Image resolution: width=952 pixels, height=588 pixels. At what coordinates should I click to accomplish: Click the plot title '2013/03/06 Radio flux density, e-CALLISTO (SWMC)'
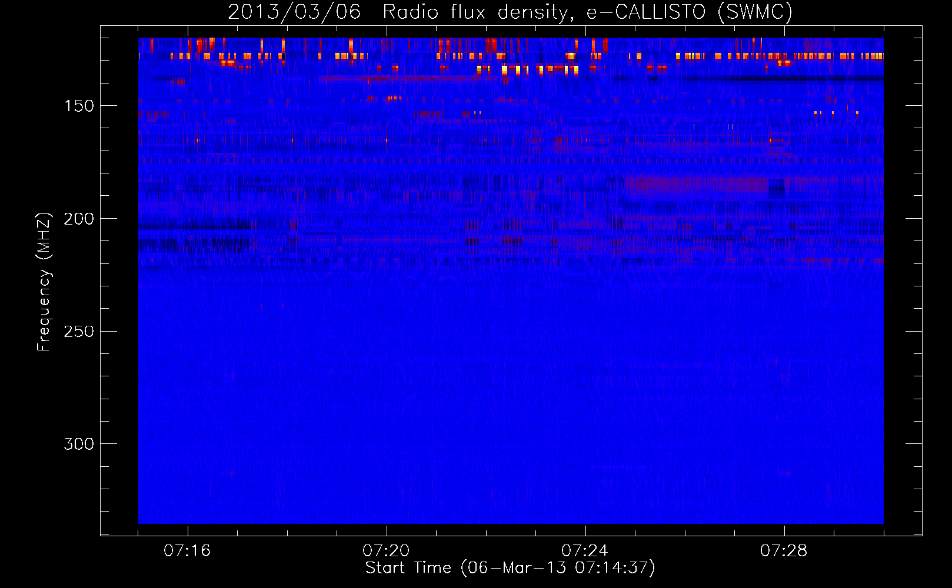(510, 12)
